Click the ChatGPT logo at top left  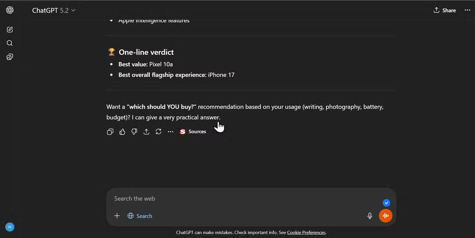pos(9,10)
